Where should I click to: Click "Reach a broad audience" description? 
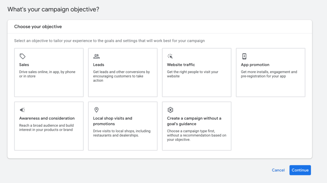46,128
